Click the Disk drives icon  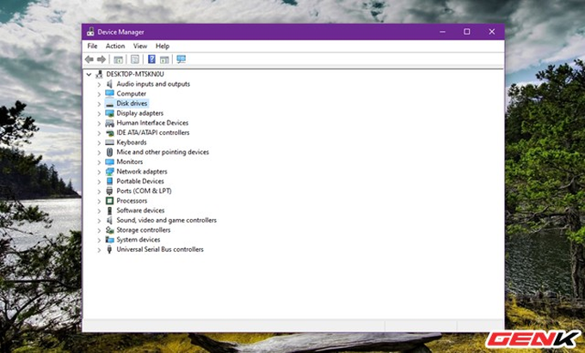tap(109, 104)
